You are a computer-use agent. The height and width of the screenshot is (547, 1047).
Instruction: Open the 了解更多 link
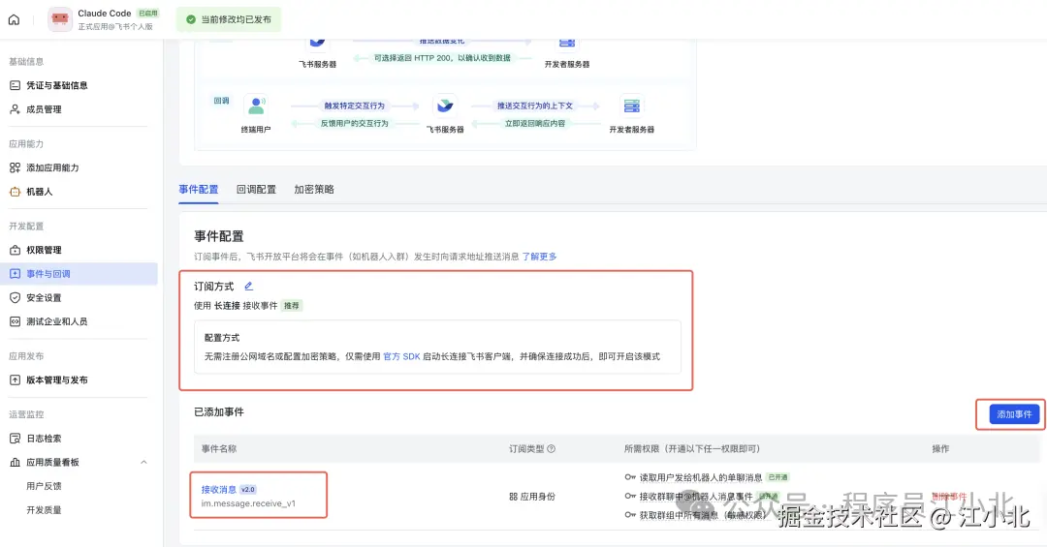point(540,257)
